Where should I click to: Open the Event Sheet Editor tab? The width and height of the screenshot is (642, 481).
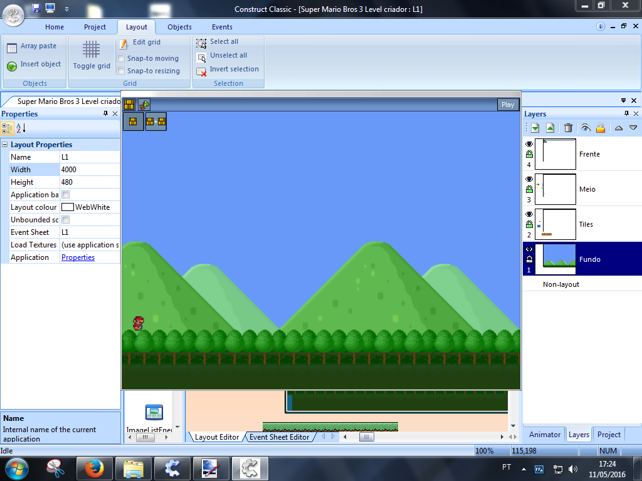pyautogui.click(x=279, y=437)
